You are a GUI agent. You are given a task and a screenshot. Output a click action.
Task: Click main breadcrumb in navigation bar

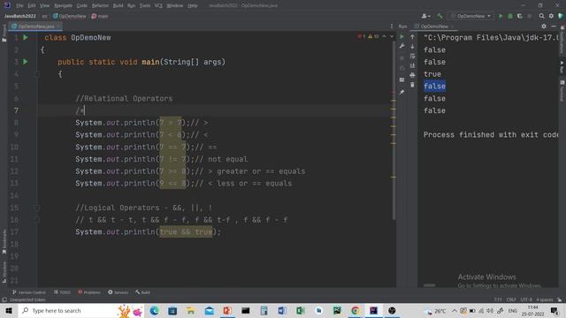point(100,16)
